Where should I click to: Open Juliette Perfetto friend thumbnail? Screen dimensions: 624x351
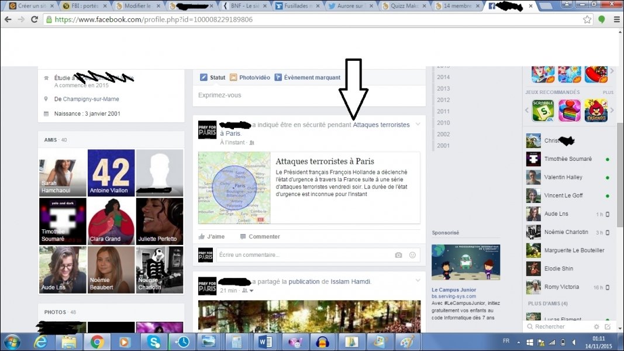[x=160, y=221]
